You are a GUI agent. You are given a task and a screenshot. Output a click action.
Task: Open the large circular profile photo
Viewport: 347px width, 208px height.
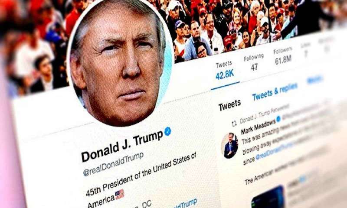[x=120, y=62]
